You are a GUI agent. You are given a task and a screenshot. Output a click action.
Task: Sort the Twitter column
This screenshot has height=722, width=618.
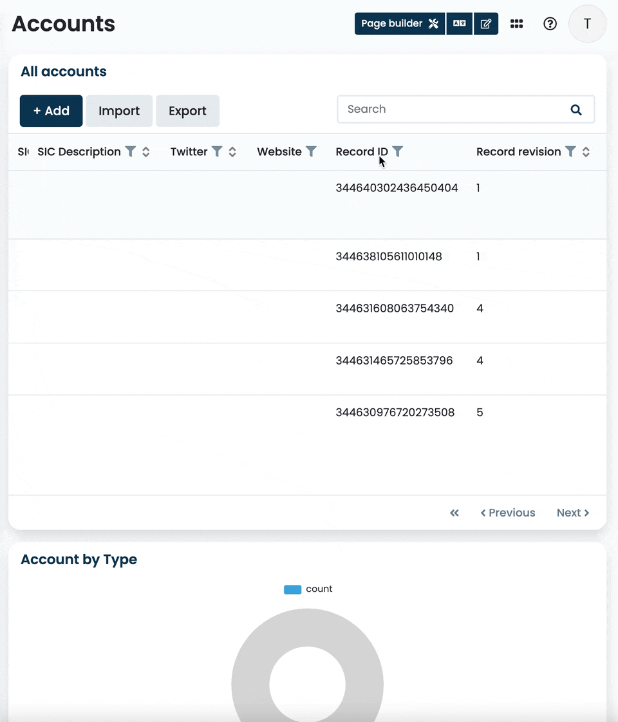[232, 151]
